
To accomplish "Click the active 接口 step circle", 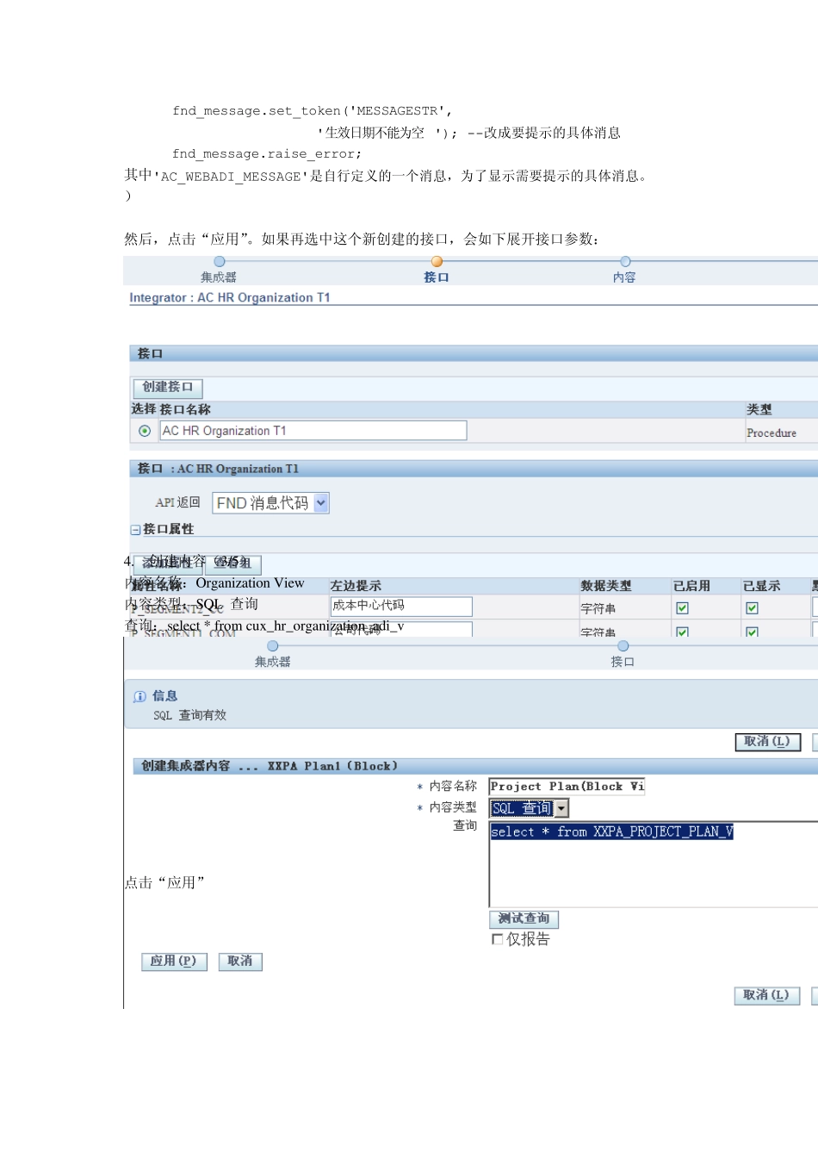I will 437,261.
